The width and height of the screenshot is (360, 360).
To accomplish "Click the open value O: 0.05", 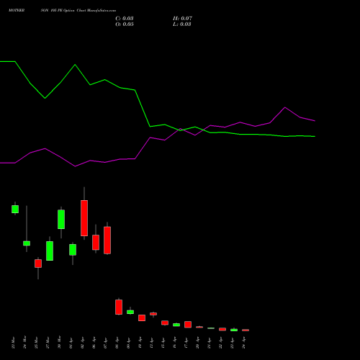I will click(x=125, y=24).
